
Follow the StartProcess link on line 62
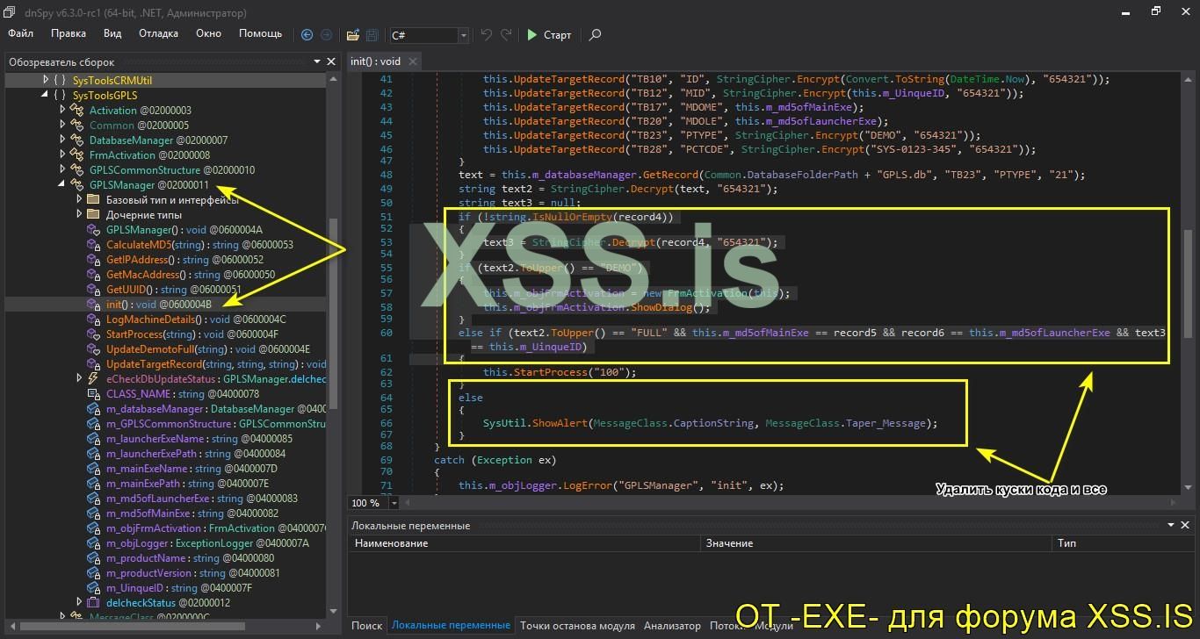pyautogui.click(x=549, y=372)
